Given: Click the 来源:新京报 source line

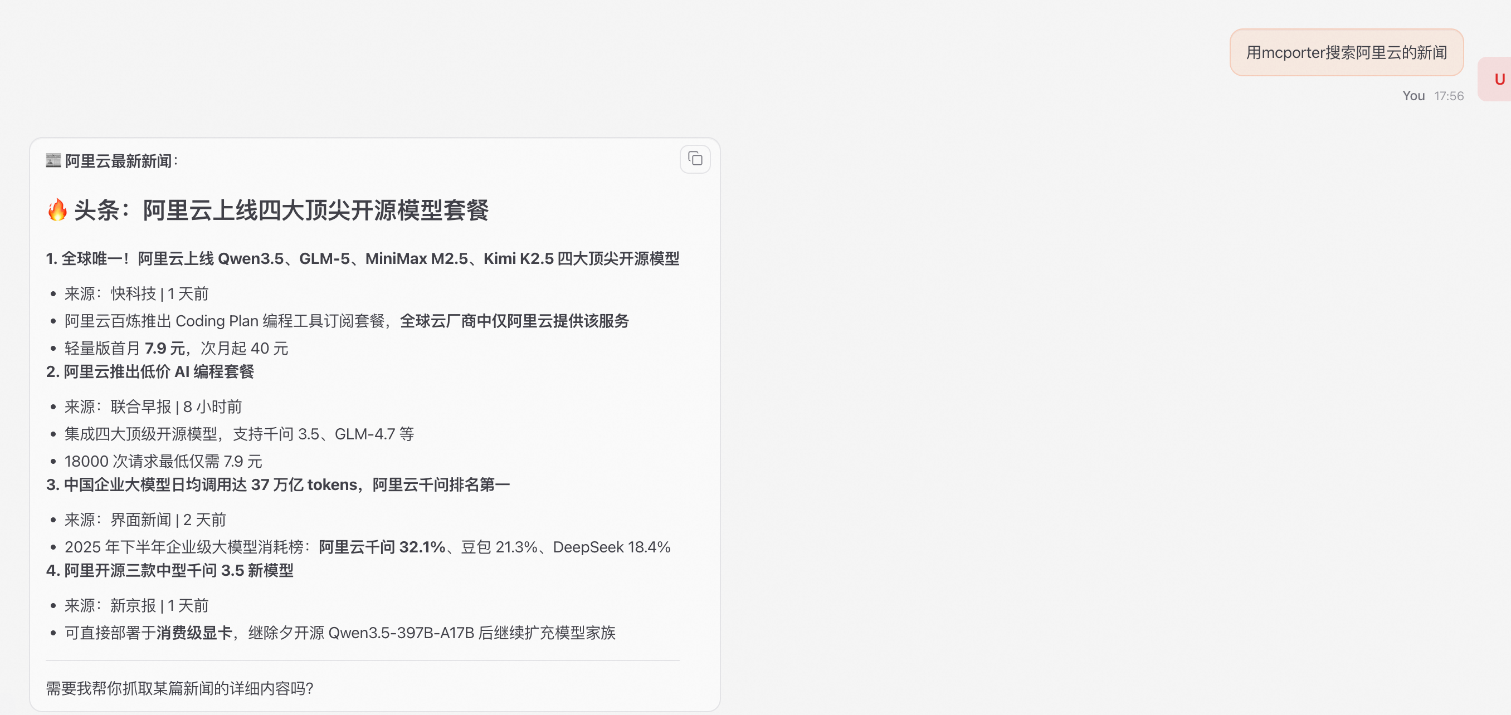Looking at the screenshot, I should [x=136, y=605].
